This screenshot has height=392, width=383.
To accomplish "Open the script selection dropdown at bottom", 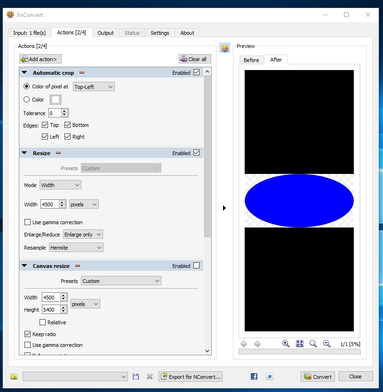I will pyautogui.click(x=75, y=376).
